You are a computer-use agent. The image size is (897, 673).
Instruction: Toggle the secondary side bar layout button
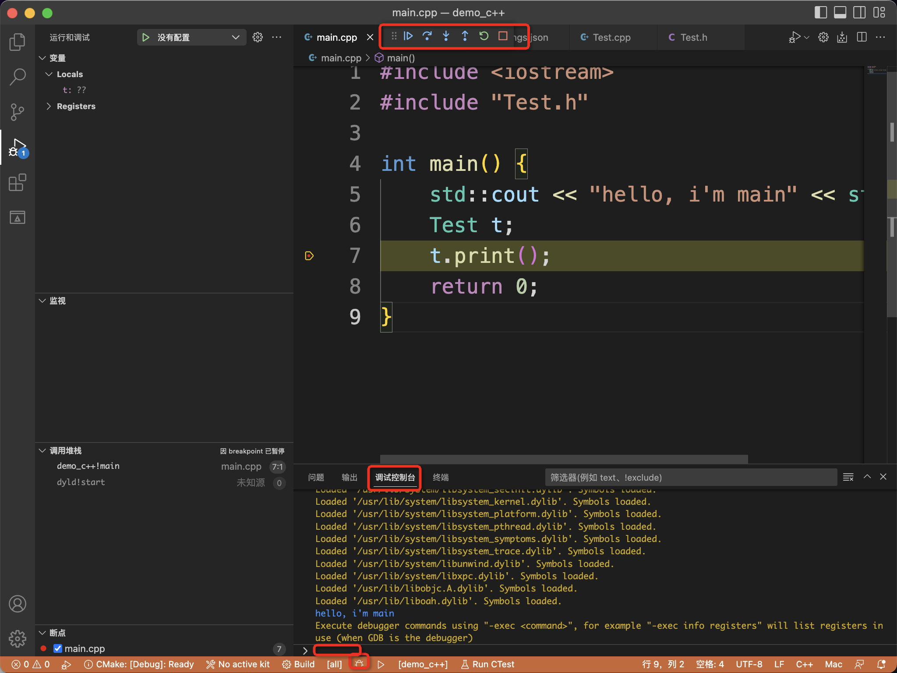point(859,12)
